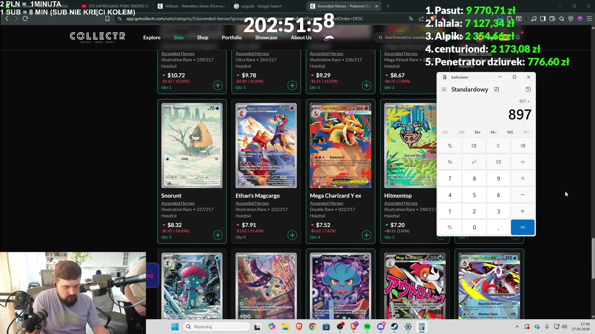Viewport: 595px width, 334px height.
Task: Open About Us in Collectr navigation
Action: tap(301, 38)
